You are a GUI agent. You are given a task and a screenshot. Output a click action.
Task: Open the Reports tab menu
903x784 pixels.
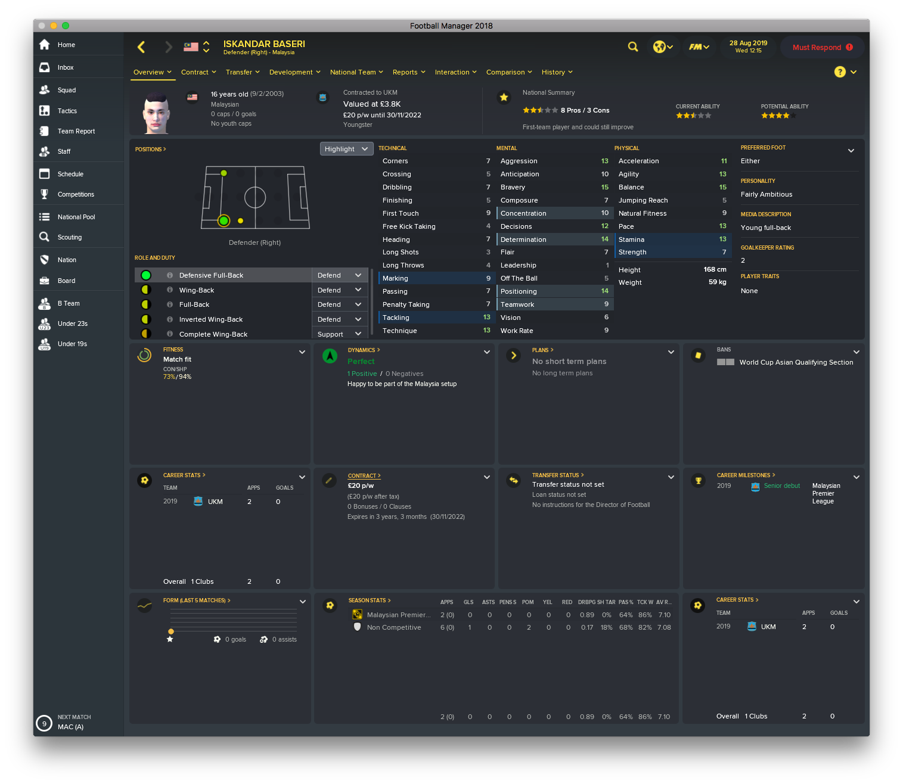[x=409, y=72]
